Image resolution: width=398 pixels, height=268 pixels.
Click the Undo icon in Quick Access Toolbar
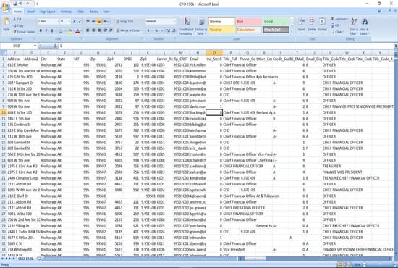coord(21,4)
